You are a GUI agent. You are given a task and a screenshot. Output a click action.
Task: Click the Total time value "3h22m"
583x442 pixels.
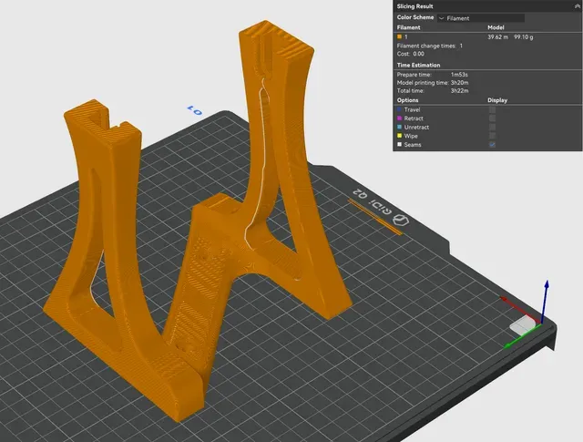click(459, 91)
